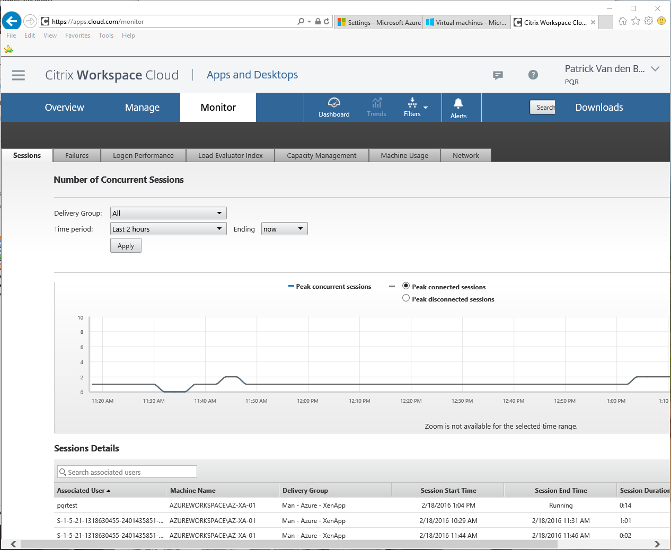Click the browser back arrow button

[12, 21]
